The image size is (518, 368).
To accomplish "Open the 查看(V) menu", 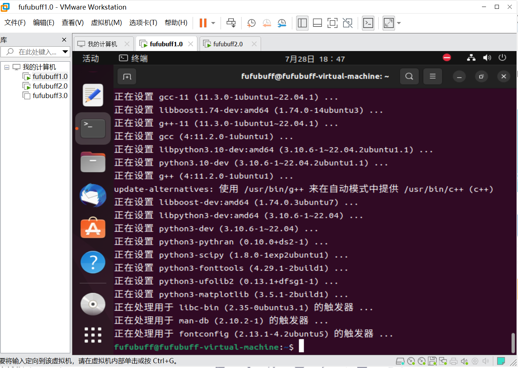I will [73, 23].
